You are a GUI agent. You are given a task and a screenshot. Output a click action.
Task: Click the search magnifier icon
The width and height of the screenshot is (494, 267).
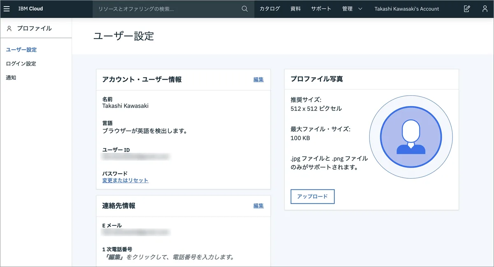[x=245, y=9]
